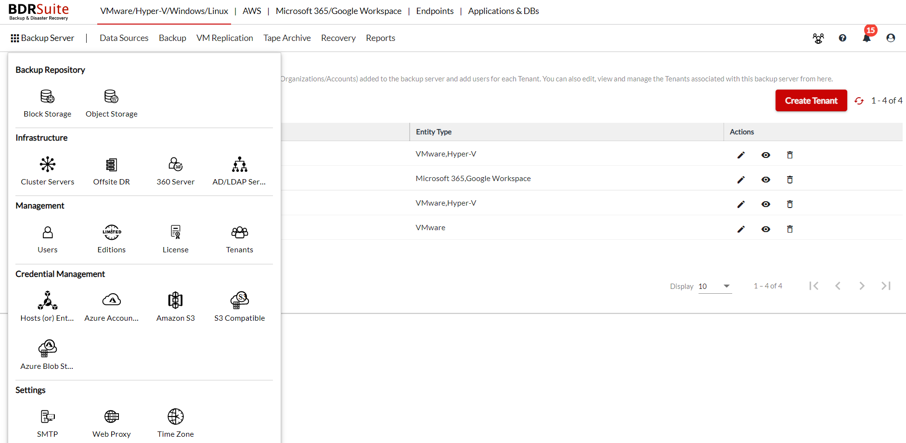The width and height of the screenshot is (906, 443).
Task: View the VMware-only tenant row
Action: pyautogui.click(x=765, y=229)
